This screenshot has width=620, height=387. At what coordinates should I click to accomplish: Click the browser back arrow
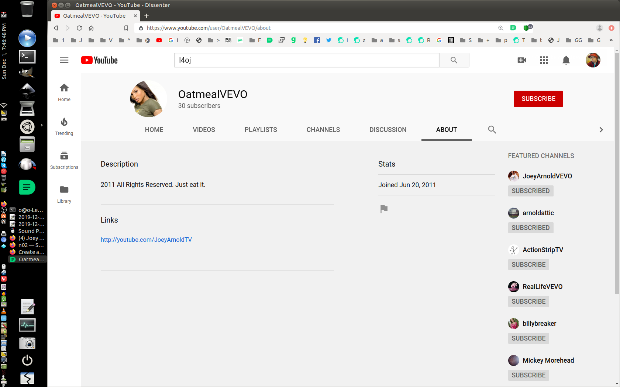pos(56,28)
